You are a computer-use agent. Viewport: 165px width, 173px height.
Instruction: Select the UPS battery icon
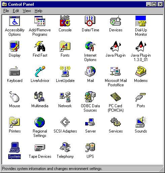pos(90,147)
